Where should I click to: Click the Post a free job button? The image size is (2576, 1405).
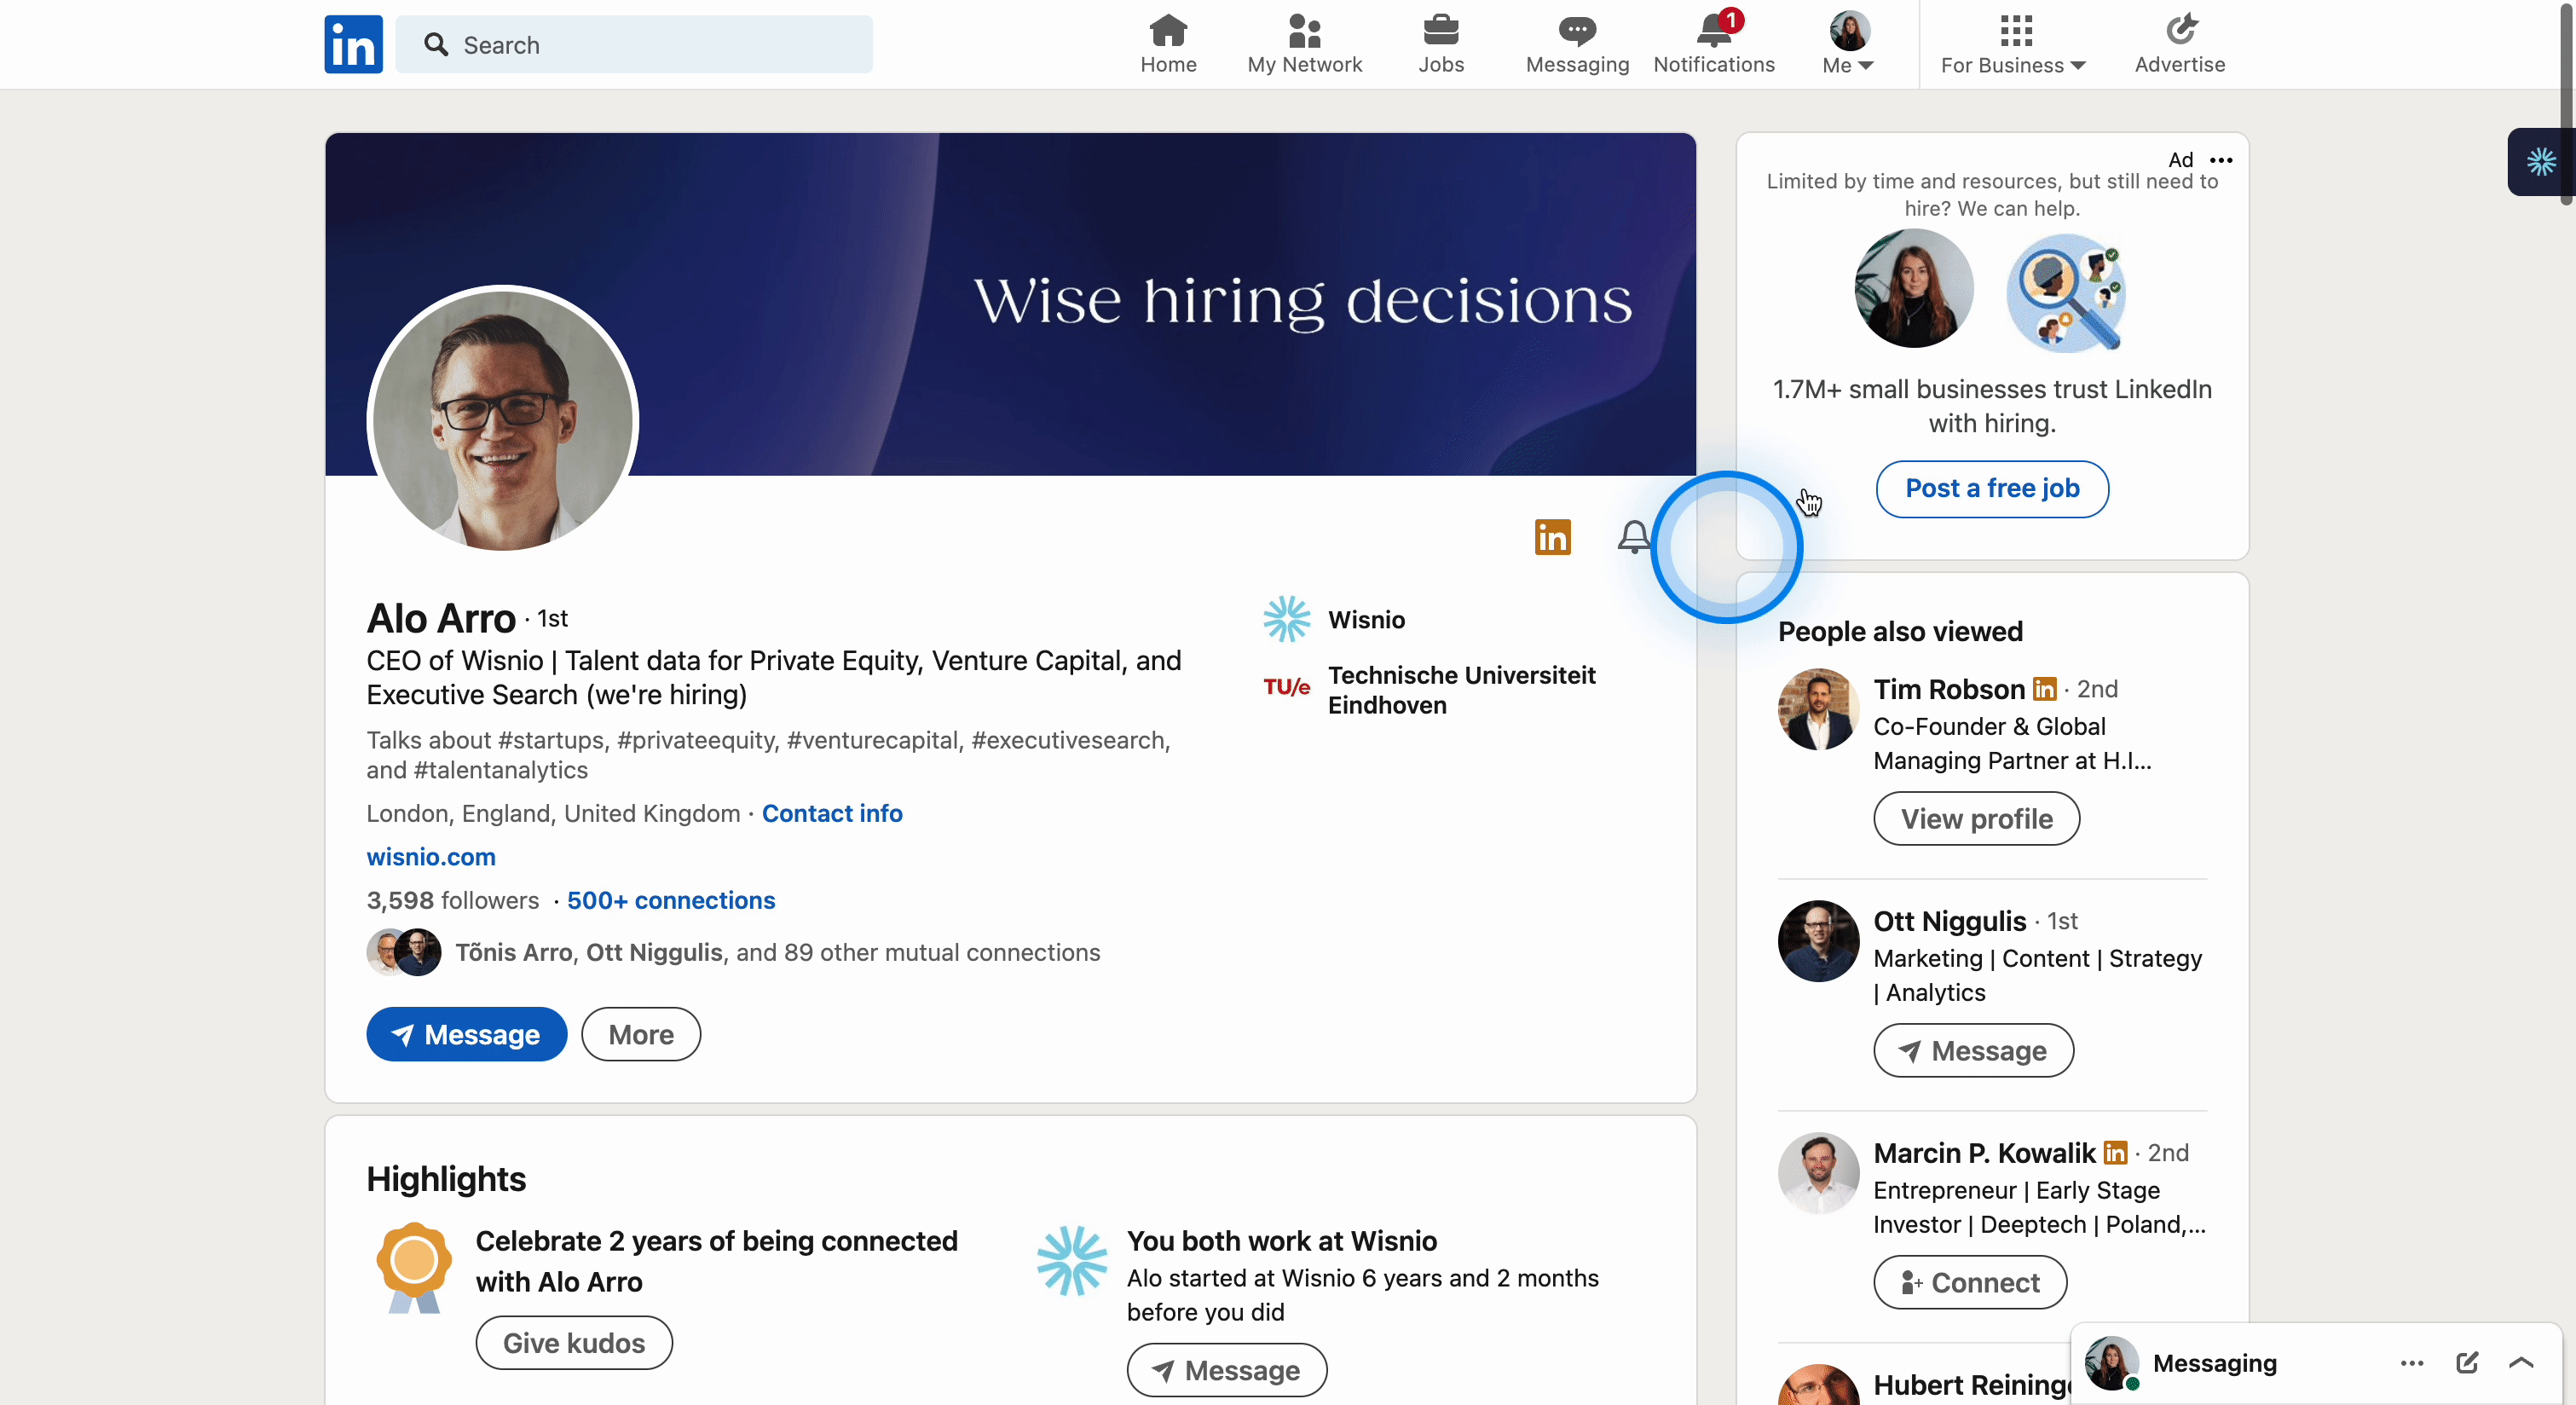pyautogui.click(x=1991, y=488)
